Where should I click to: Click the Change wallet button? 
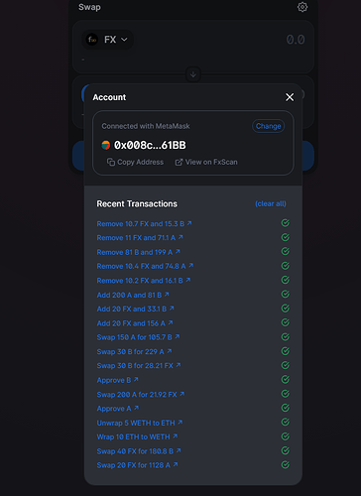click(x=269, y=126)
